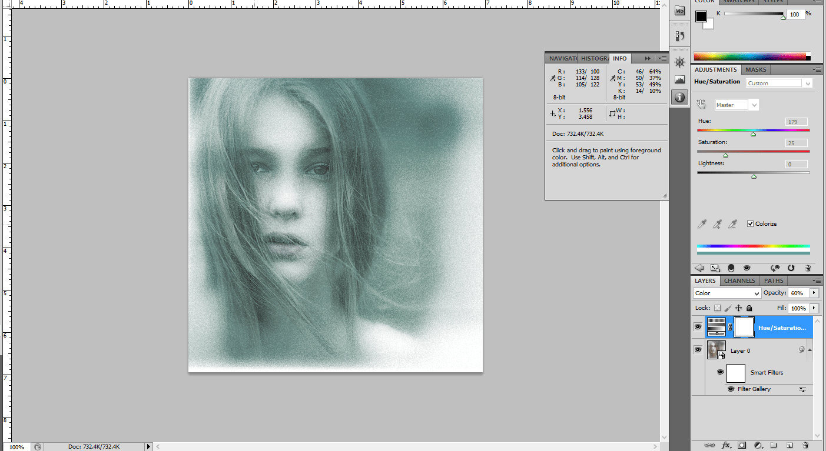The image size is (826, 451).
Task: Open the Navigator panel icon in dock
Action: 680,62
